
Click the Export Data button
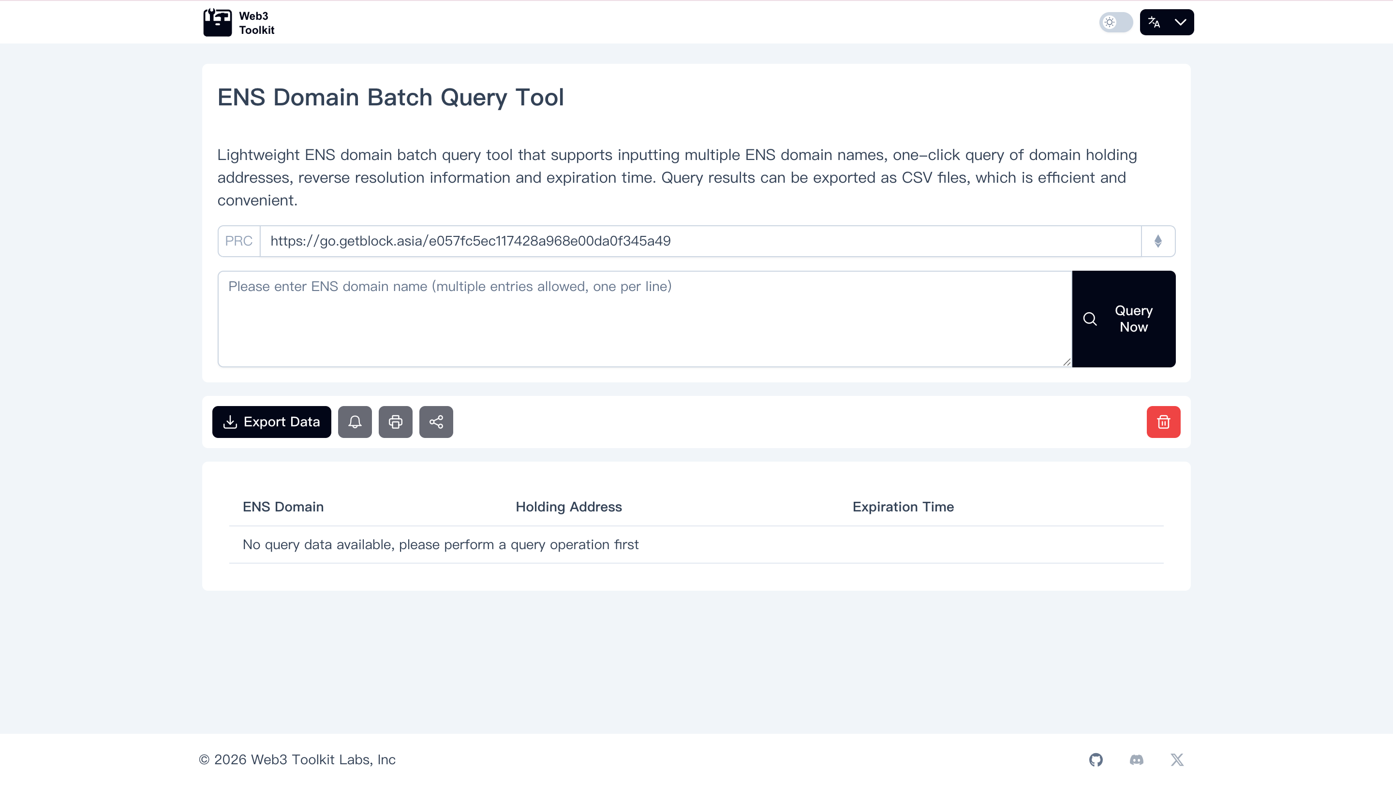(x=271, y=422)
